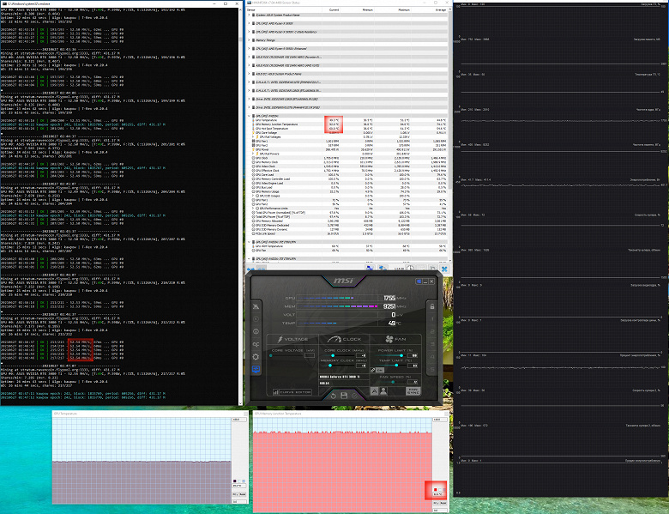This screenshot has width=669, height=514.
Task: Collapse the expanded GPU sensor group
Action: 250,116
